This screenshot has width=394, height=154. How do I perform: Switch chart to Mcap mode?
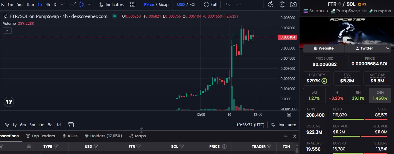click(164, 4)
